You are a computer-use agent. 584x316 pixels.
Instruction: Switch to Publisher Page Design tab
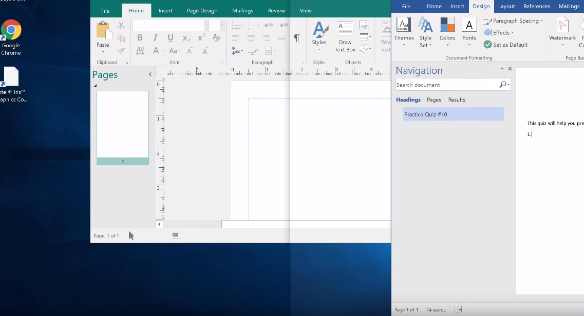[202, 10]
